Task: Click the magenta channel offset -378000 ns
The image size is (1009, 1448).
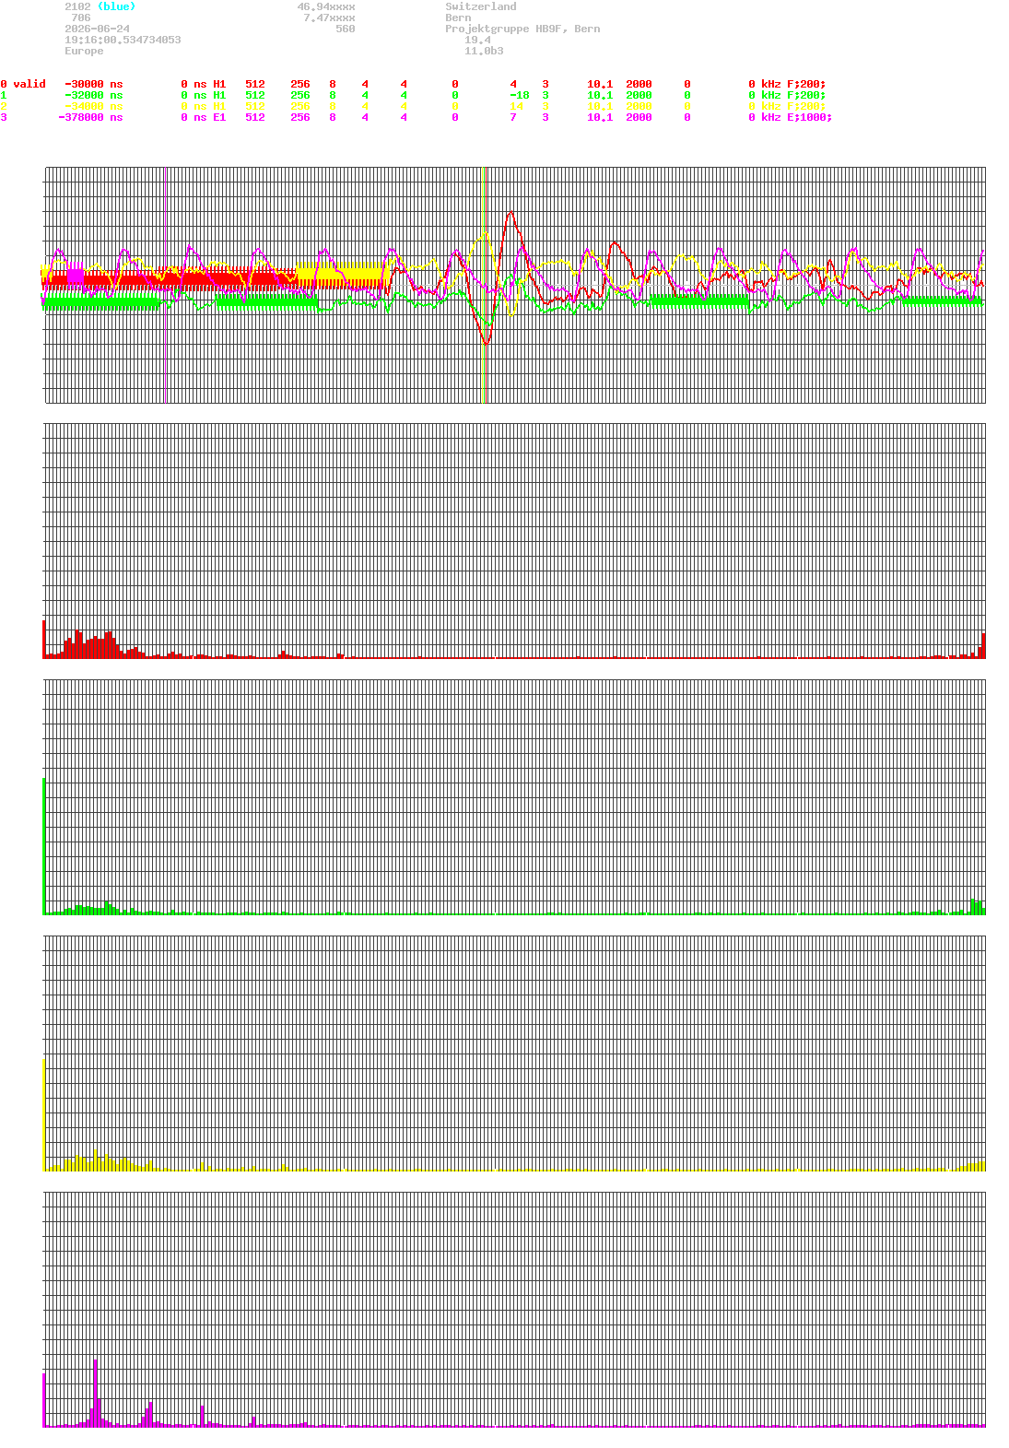Action: pos(90,117)
